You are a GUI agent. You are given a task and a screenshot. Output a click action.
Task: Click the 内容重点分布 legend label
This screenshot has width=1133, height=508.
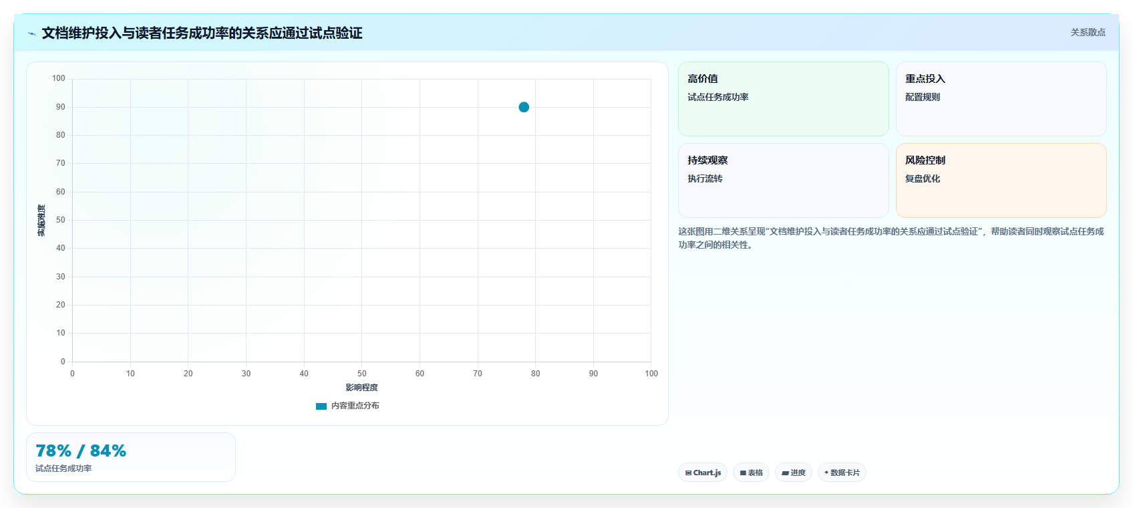click(355, 406)
